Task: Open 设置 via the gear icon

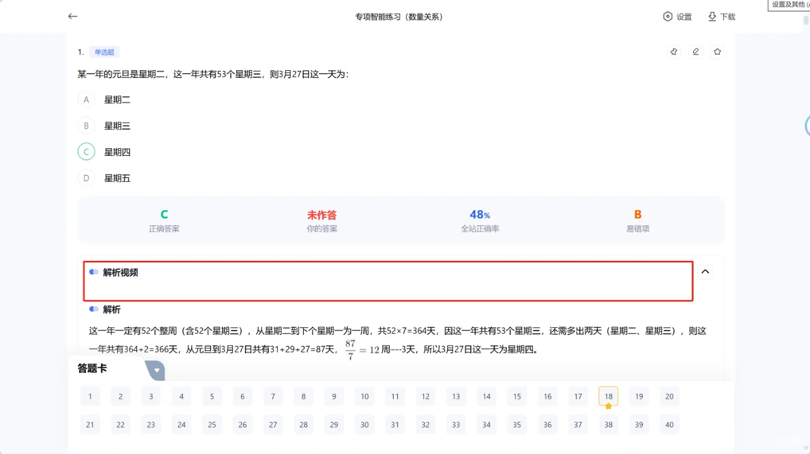Action: click(677, 16)
